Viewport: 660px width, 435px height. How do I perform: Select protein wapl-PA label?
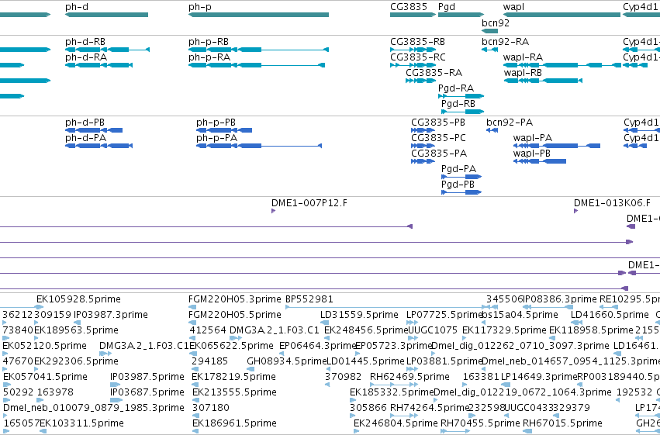coord(533,138)
